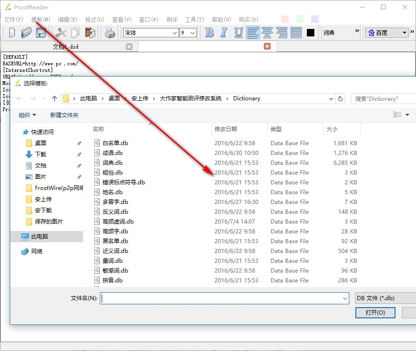This screenshot has height=351, width=416.
Task: Click the Cut scissors icon
Action: [61, 33]
